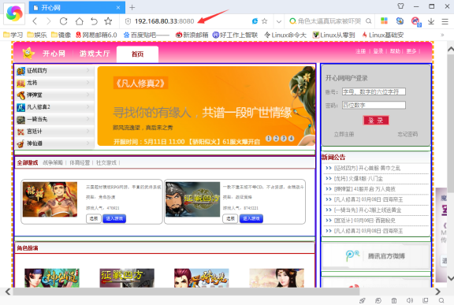Click the 开心网 star logo
The image size is (454, 305).
click(x=28, y=54)
